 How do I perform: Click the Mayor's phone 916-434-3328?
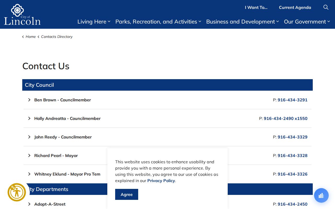293,155
